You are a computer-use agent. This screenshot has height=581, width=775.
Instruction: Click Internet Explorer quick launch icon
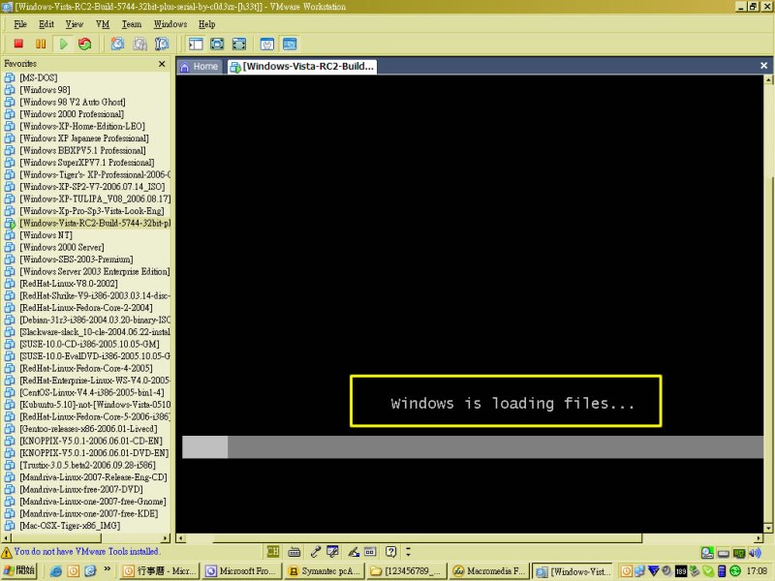55,571
